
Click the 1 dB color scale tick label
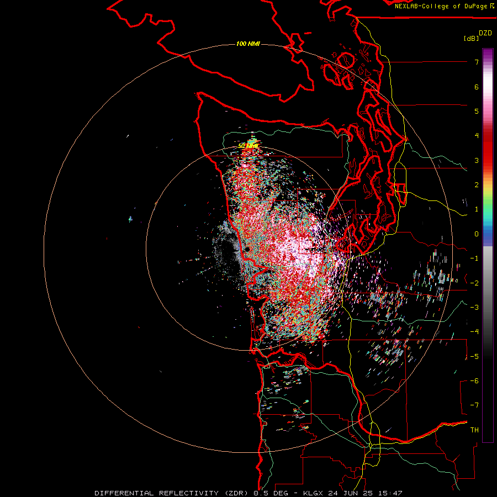[477, 209]
